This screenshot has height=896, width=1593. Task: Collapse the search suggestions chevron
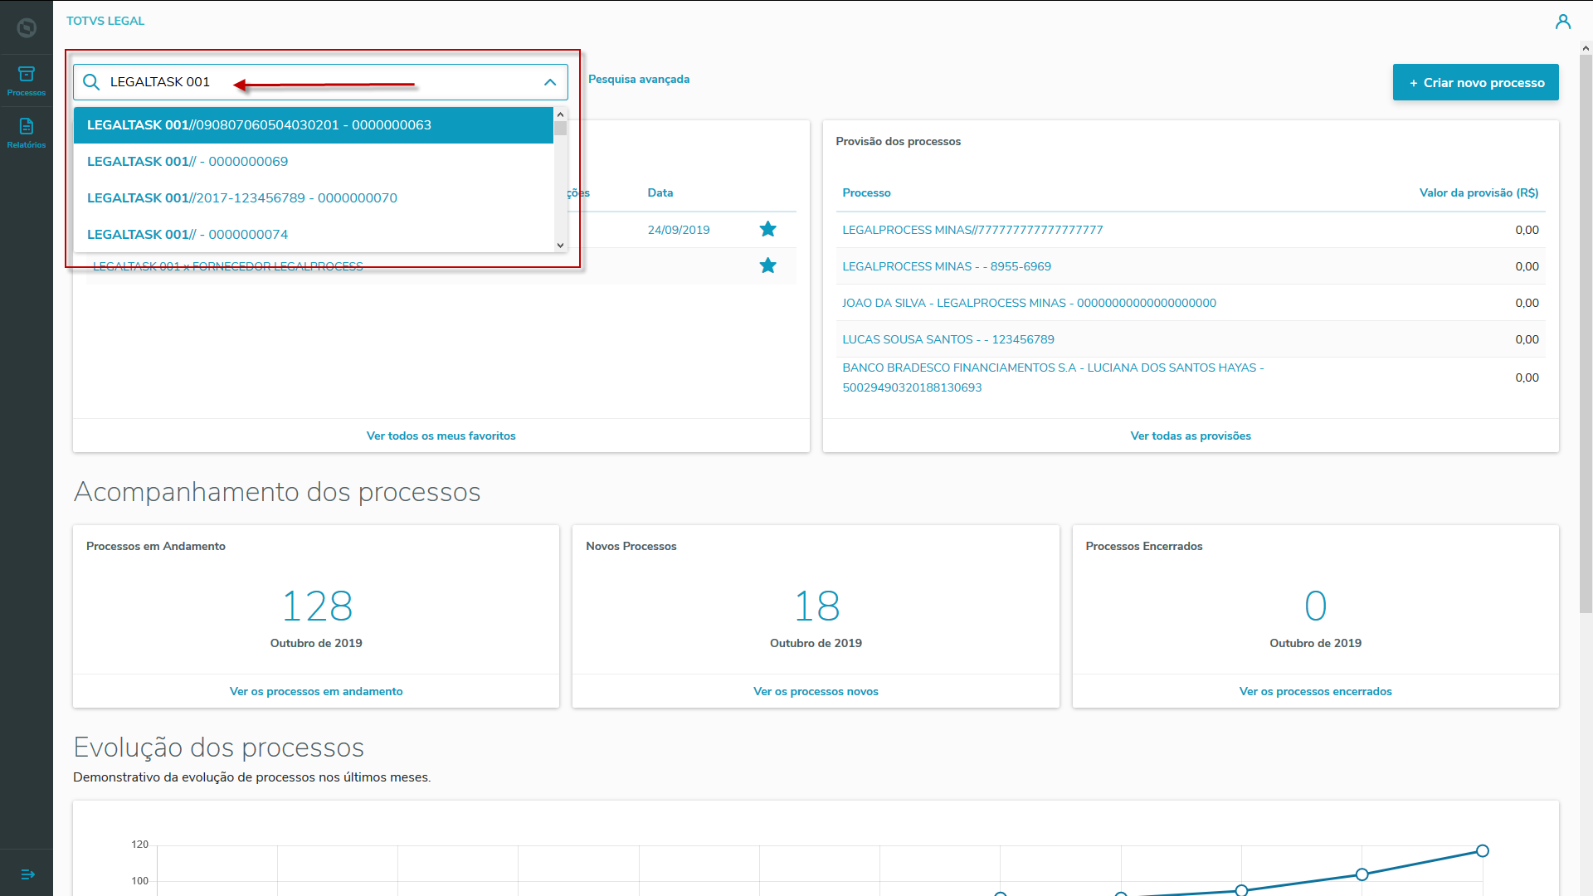point(549,82)
